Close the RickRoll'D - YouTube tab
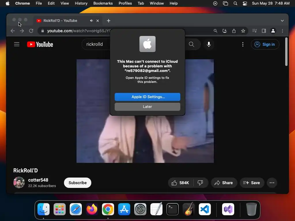 click(98, 21)
